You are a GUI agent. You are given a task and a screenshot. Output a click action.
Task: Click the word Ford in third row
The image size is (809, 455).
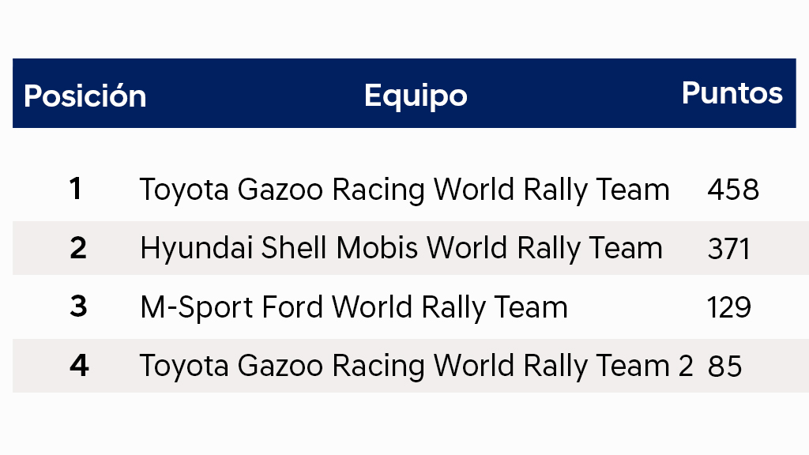[x=292, y=307]
